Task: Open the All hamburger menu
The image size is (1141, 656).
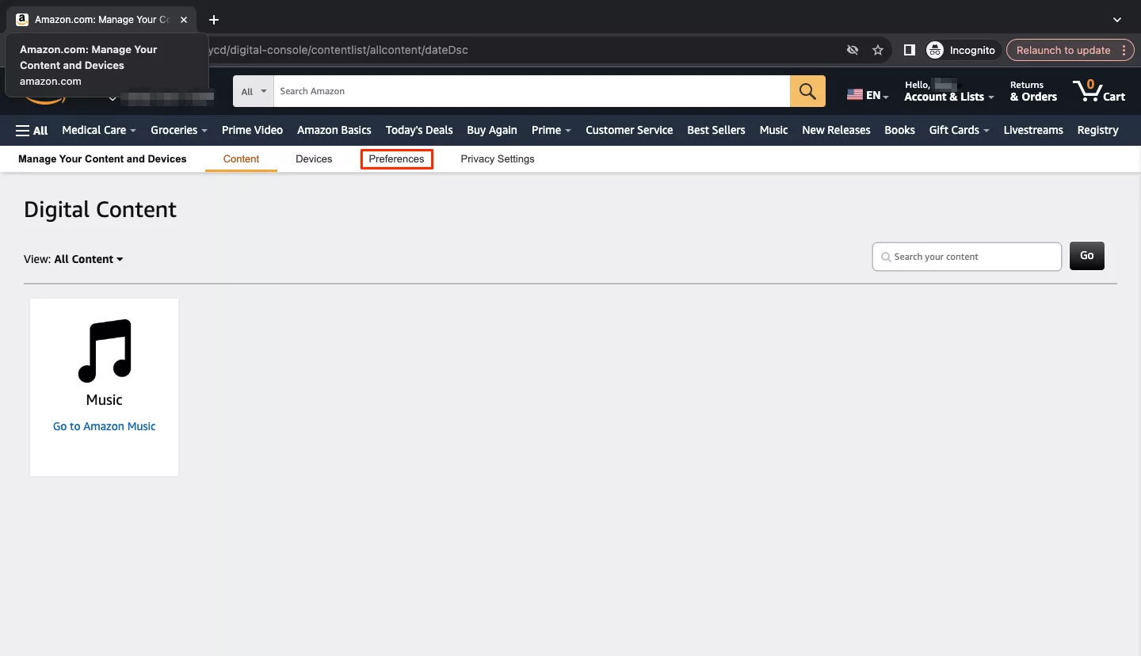Action: tap(32, 130)
